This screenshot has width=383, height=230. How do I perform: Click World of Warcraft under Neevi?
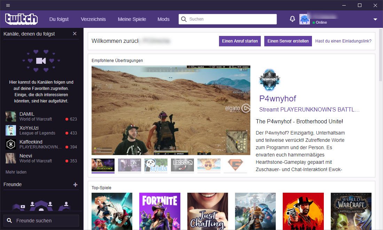36,161
